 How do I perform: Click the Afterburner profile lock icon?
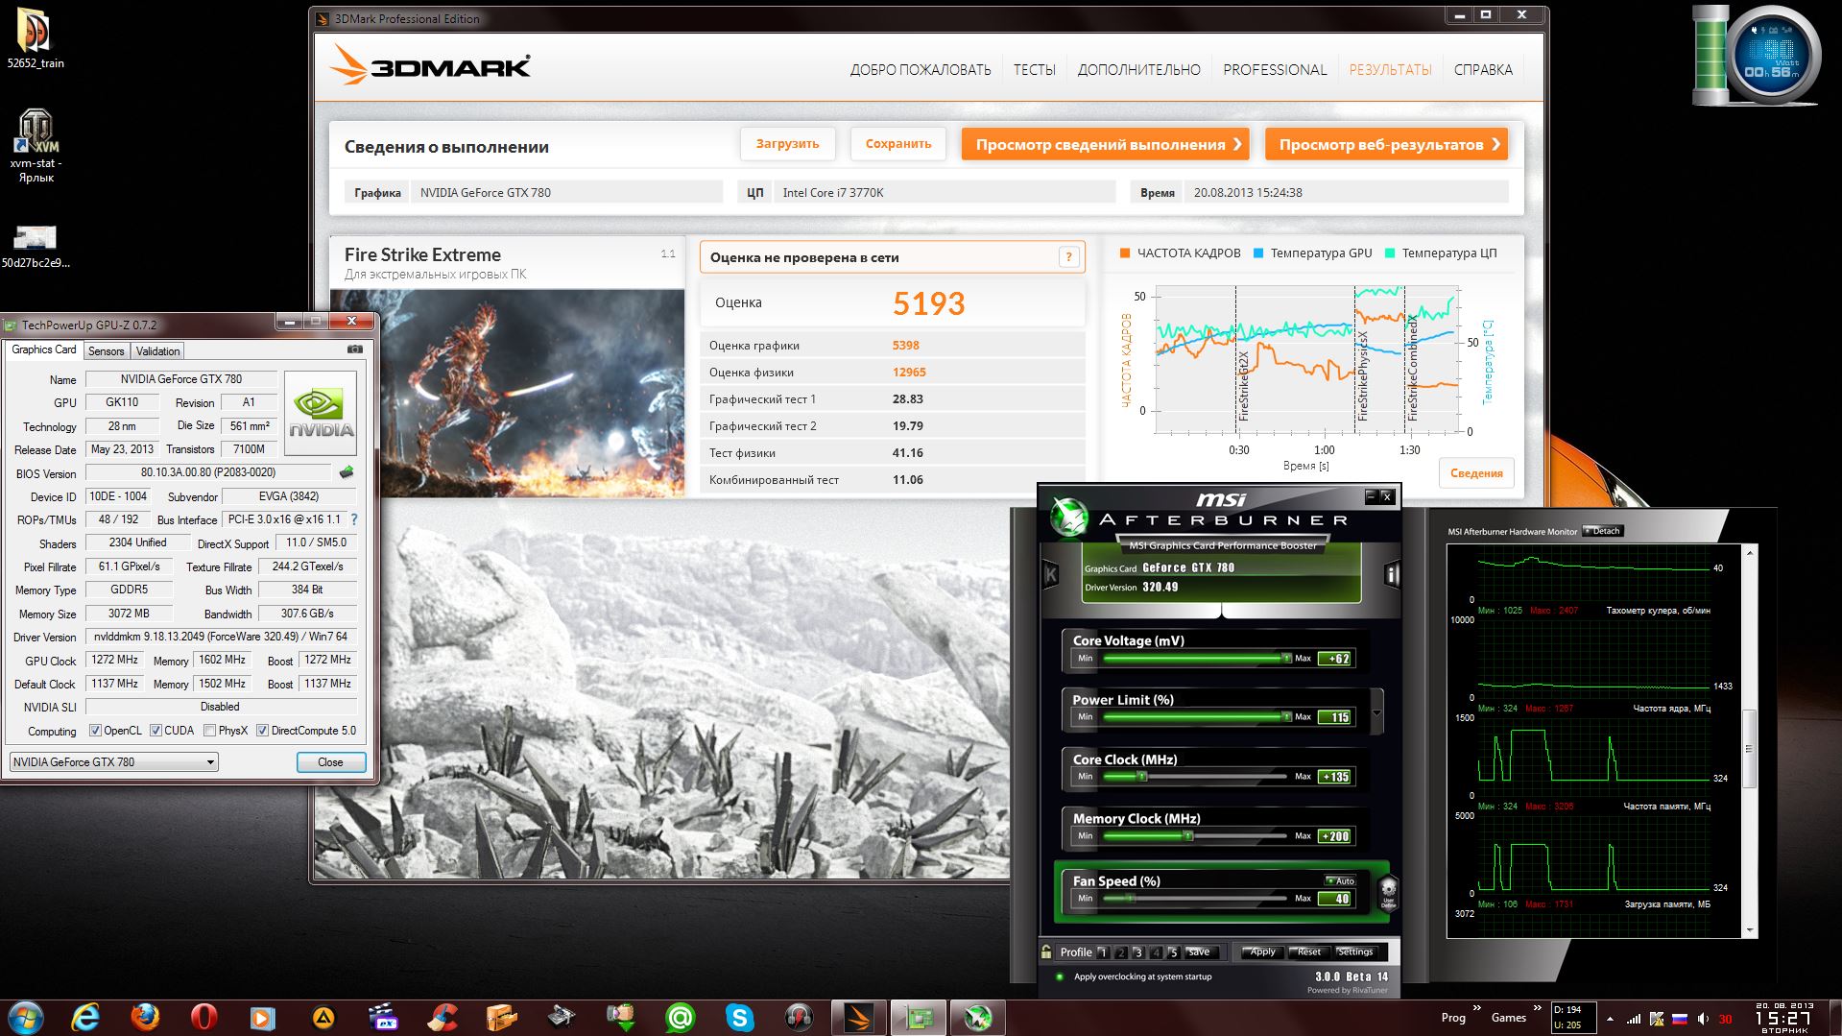pos(1046,952)
